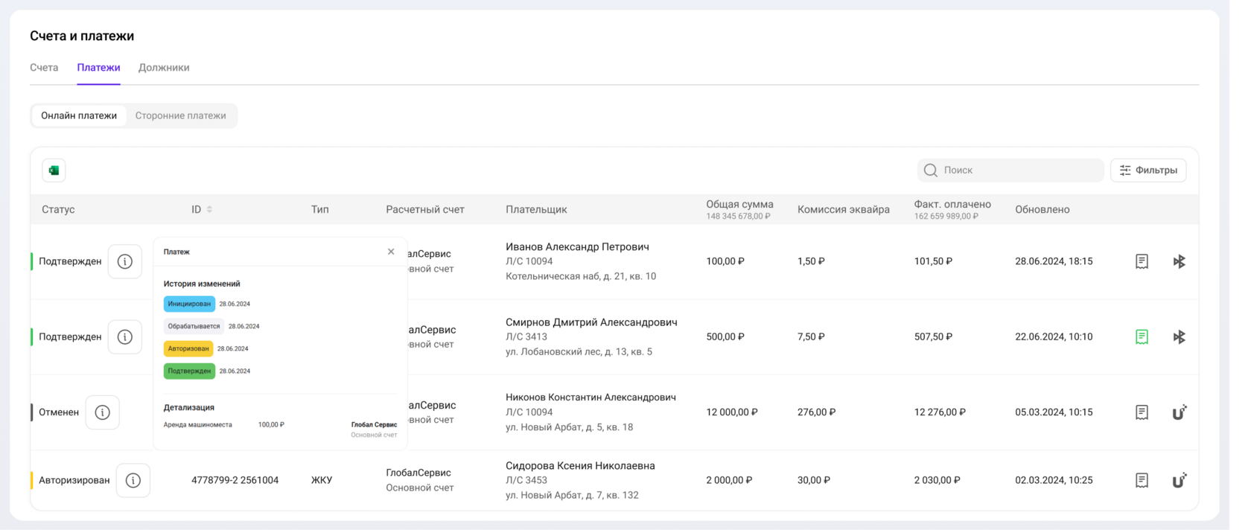This screenshot has width=1251, height=530.
Task: Click the U icon in Никонов's row
Action: (x=1179, y=412)
